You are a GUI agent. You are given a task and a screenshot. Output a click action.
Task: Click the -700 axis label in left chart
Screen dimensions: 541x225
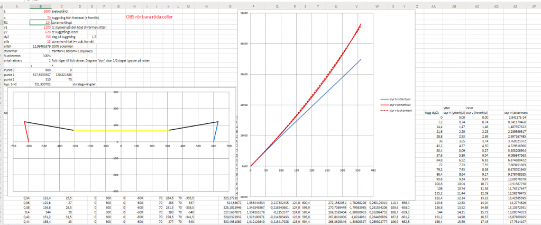(13, 146)
